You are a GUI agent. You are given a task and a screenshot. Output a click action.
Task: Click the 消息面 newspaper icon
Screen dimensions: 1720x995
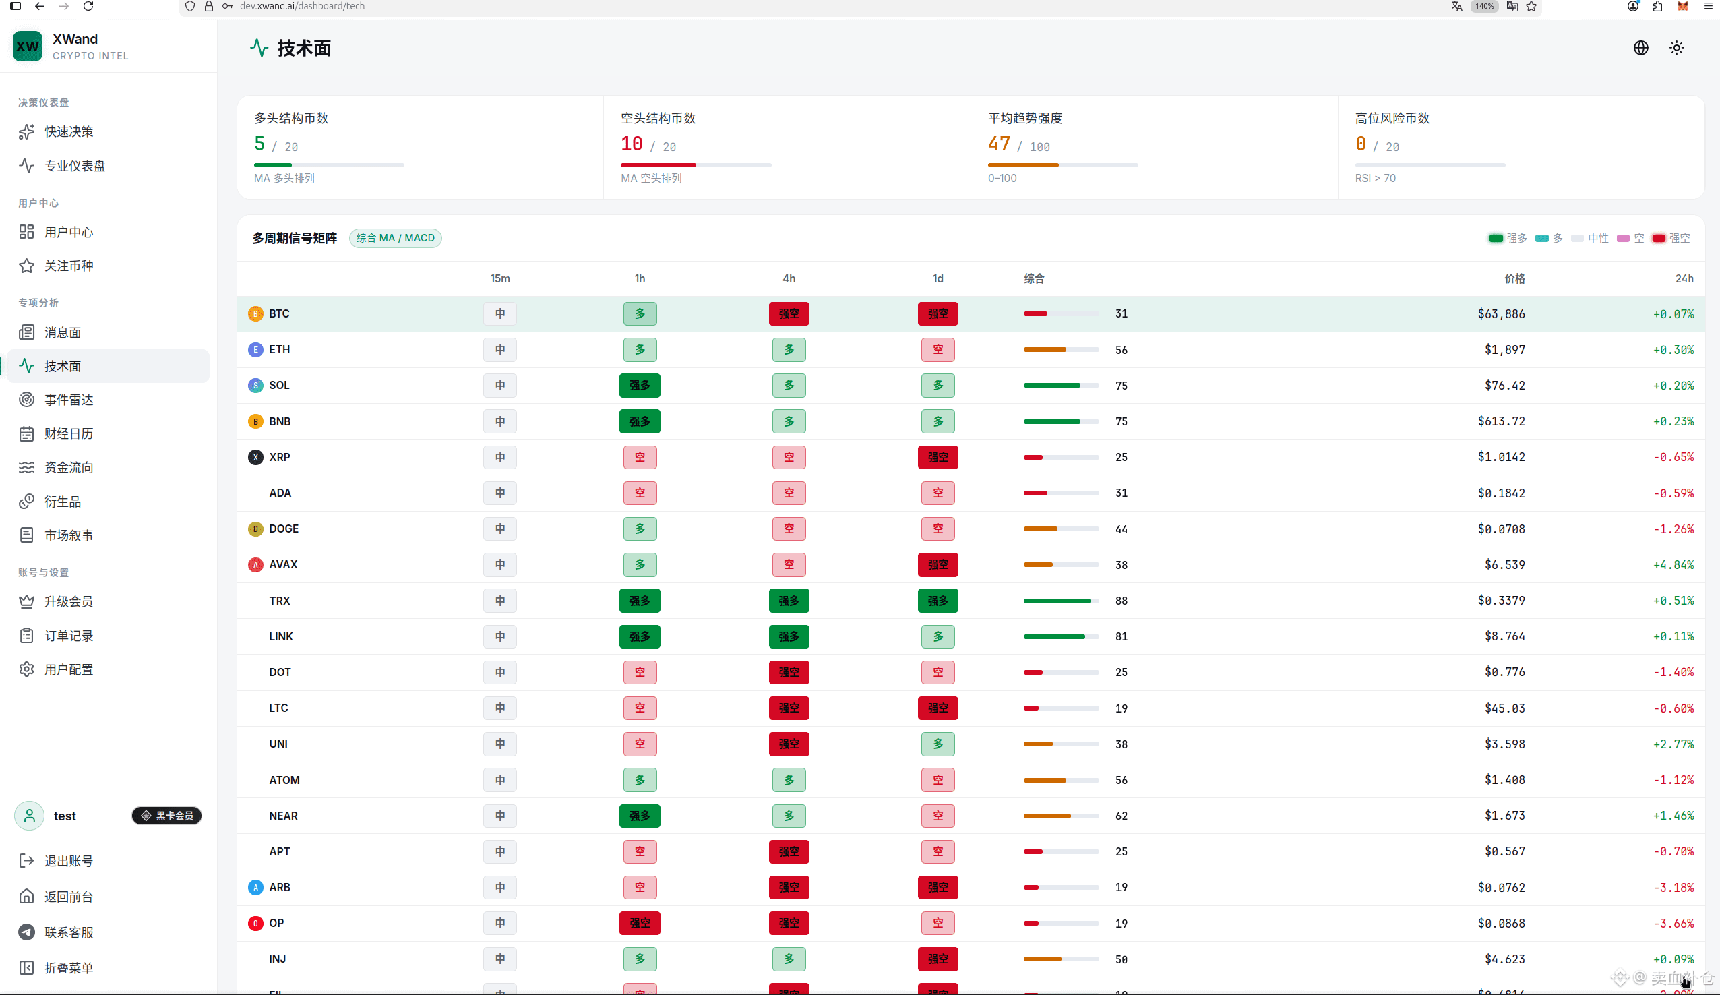tap(26, 332)
